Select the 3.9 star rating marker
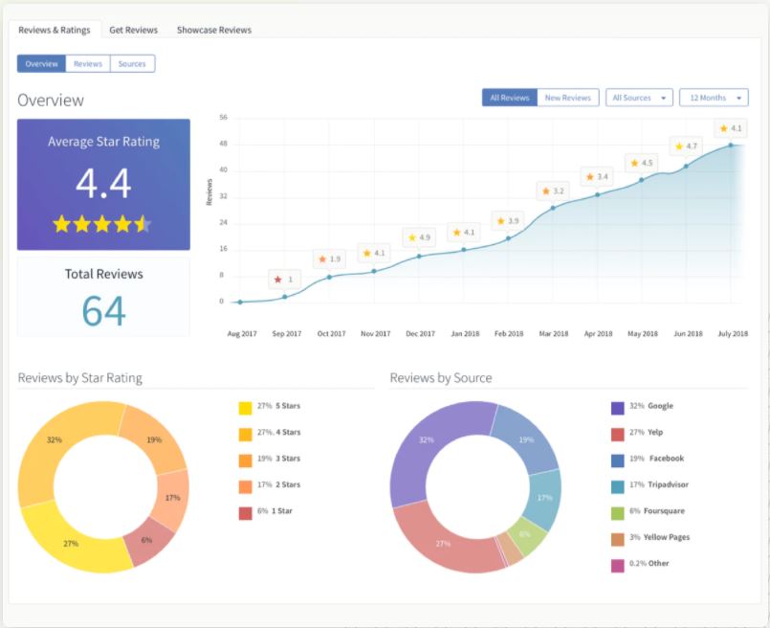 (x=506, y=220)
